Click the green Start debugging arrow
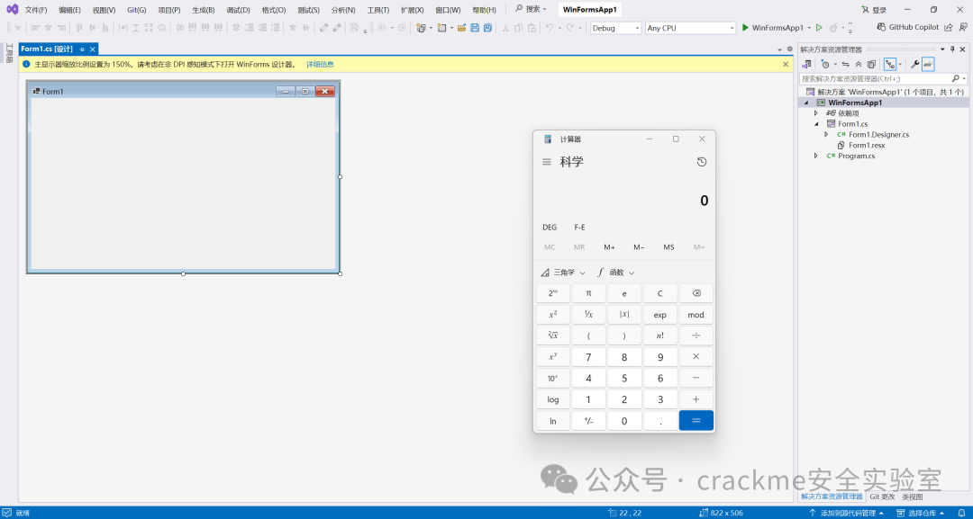This screenshot has height=519, width=973. coord(746,28)
